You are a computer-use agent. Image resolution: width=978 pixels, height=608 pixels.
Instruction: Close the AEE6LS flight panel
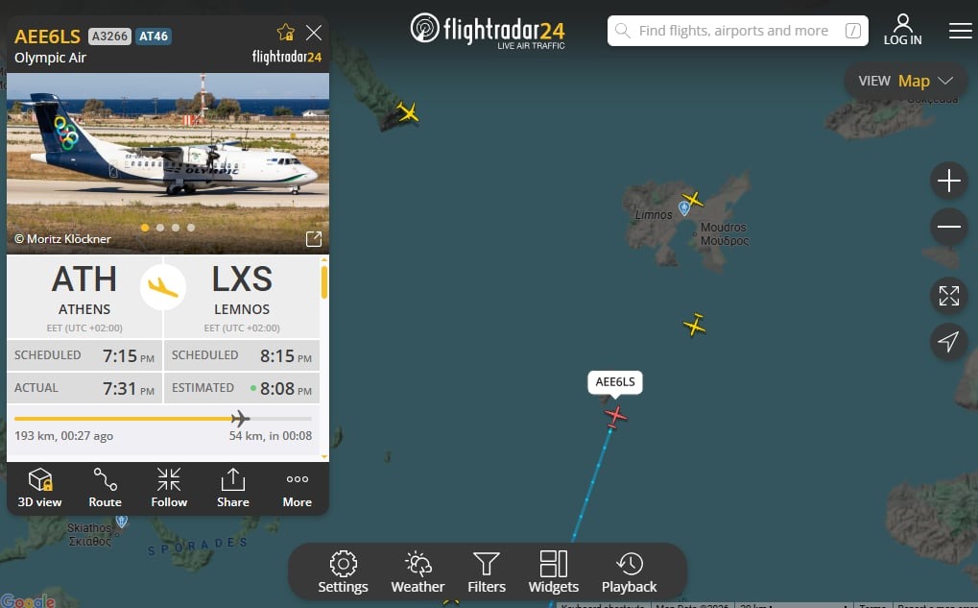coord(314,33)
